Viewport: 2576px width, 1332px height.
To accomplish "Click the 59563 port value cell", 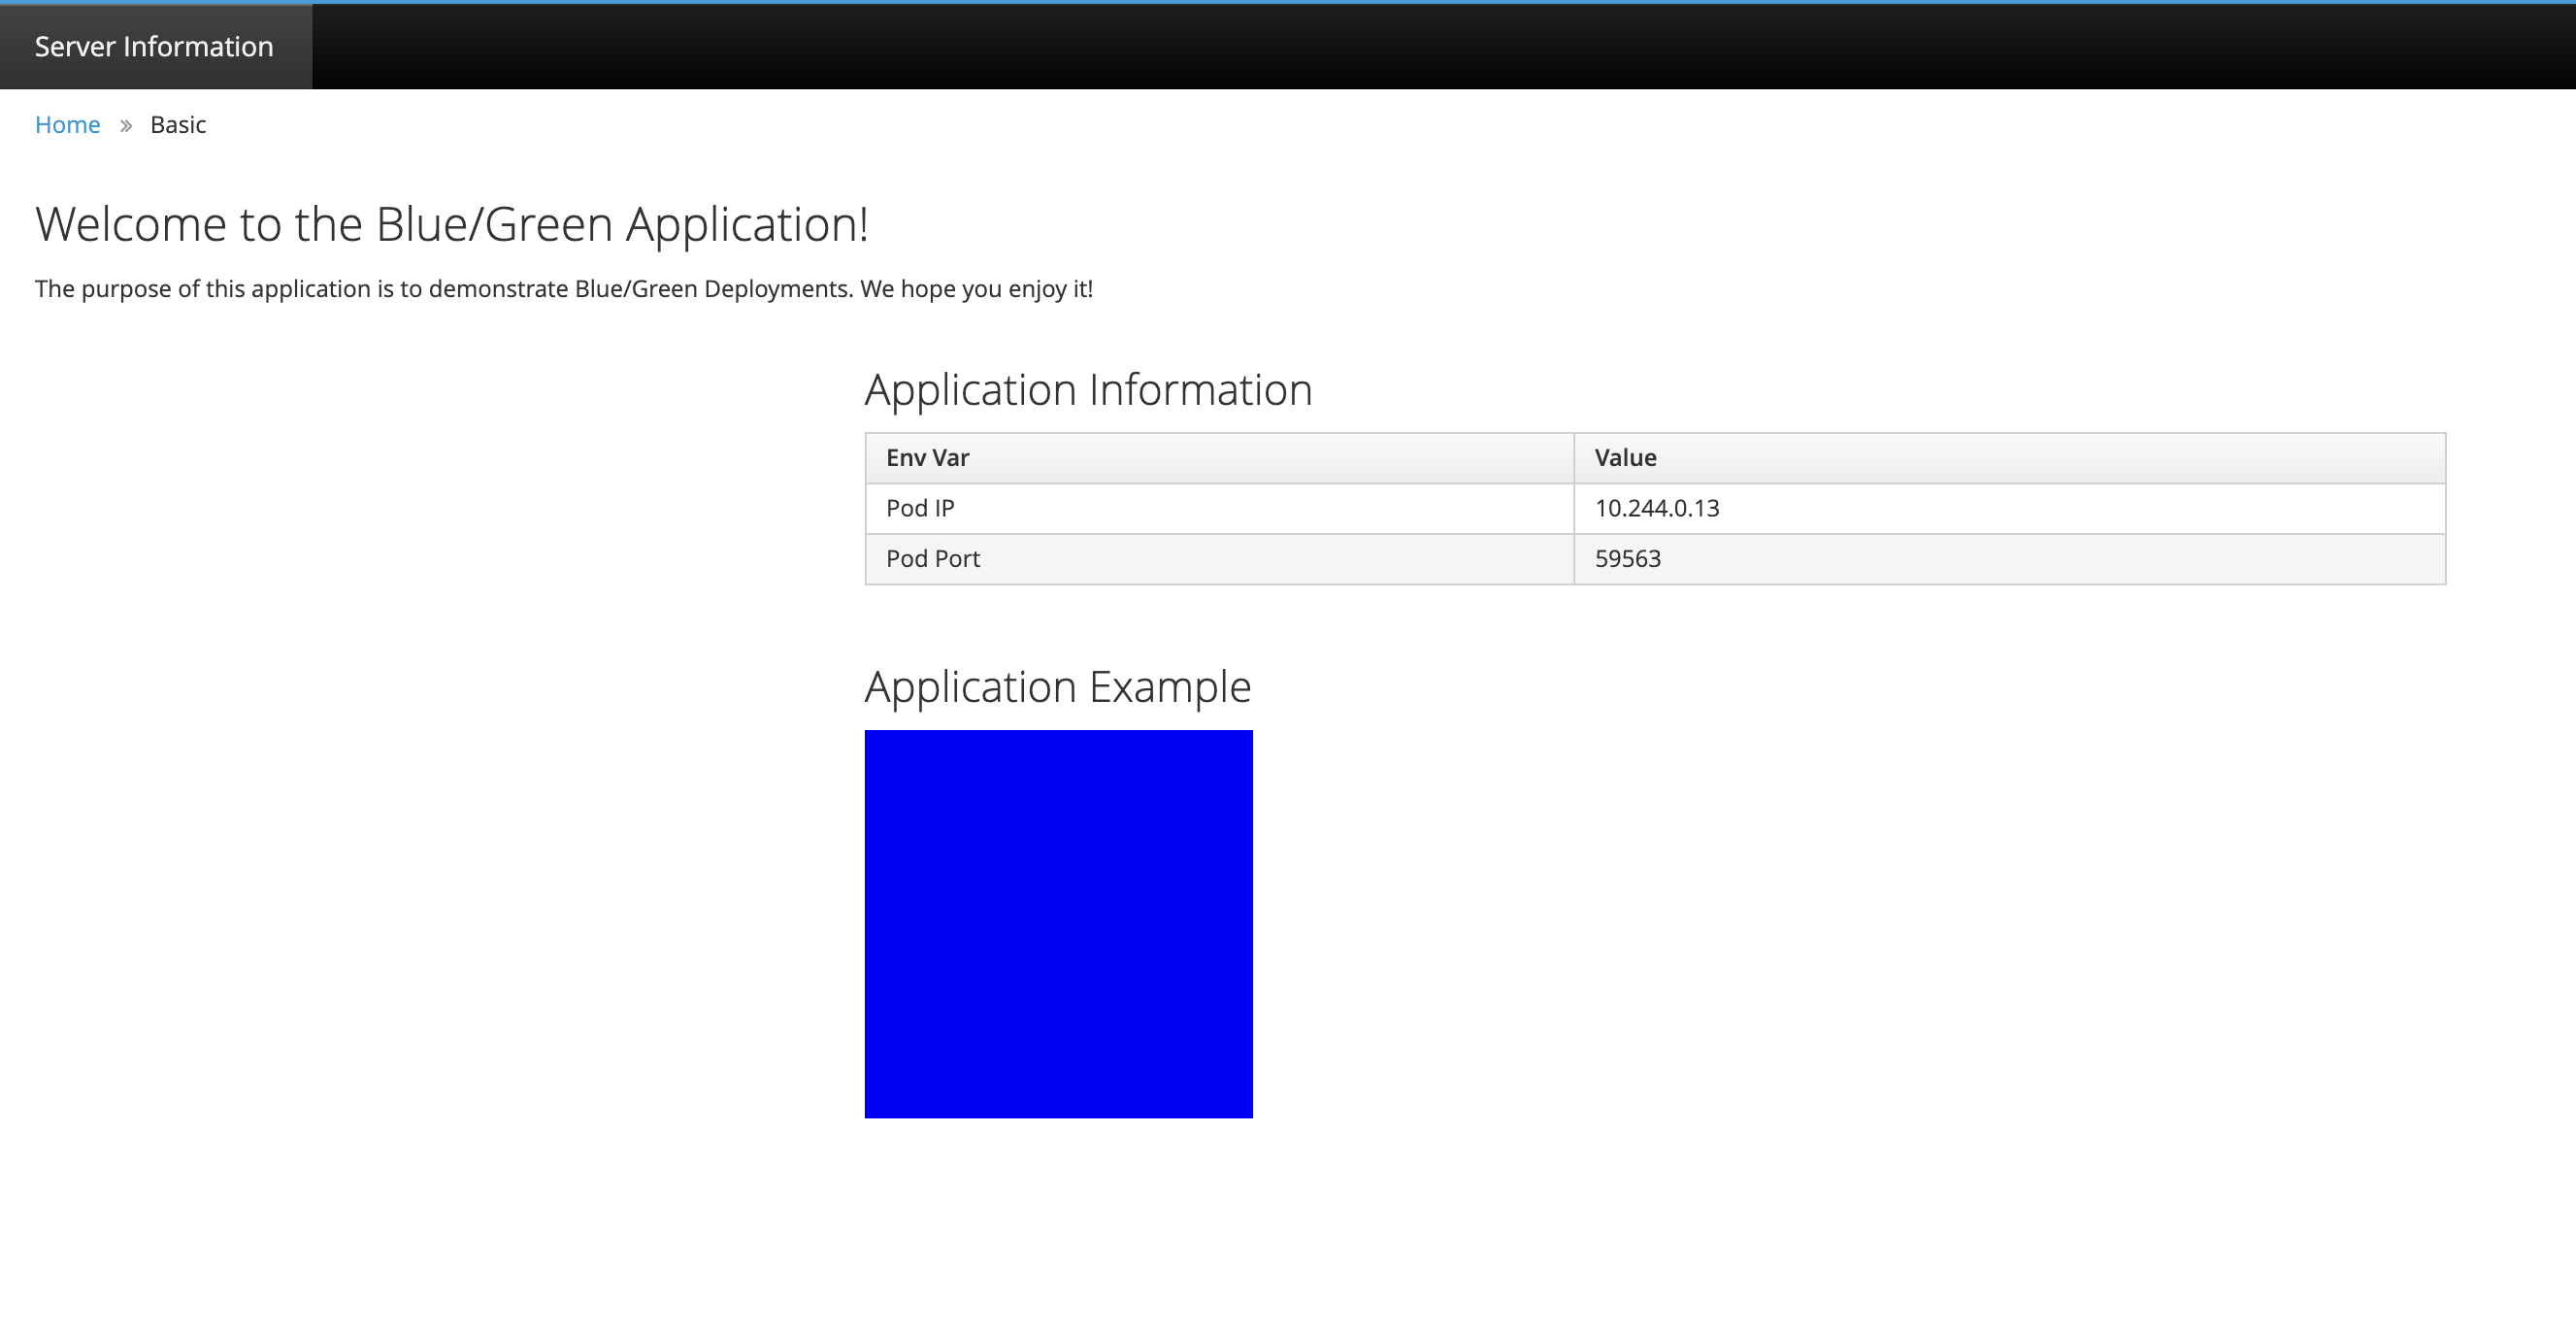I will tap(2010, 558).
